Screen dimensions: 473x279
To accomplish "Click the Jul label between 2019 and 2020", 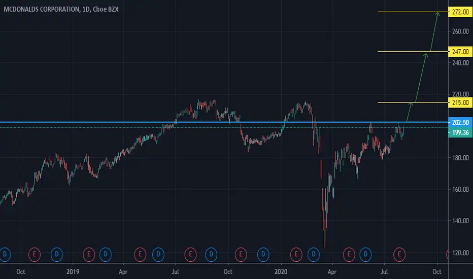I will coord(175,272).
